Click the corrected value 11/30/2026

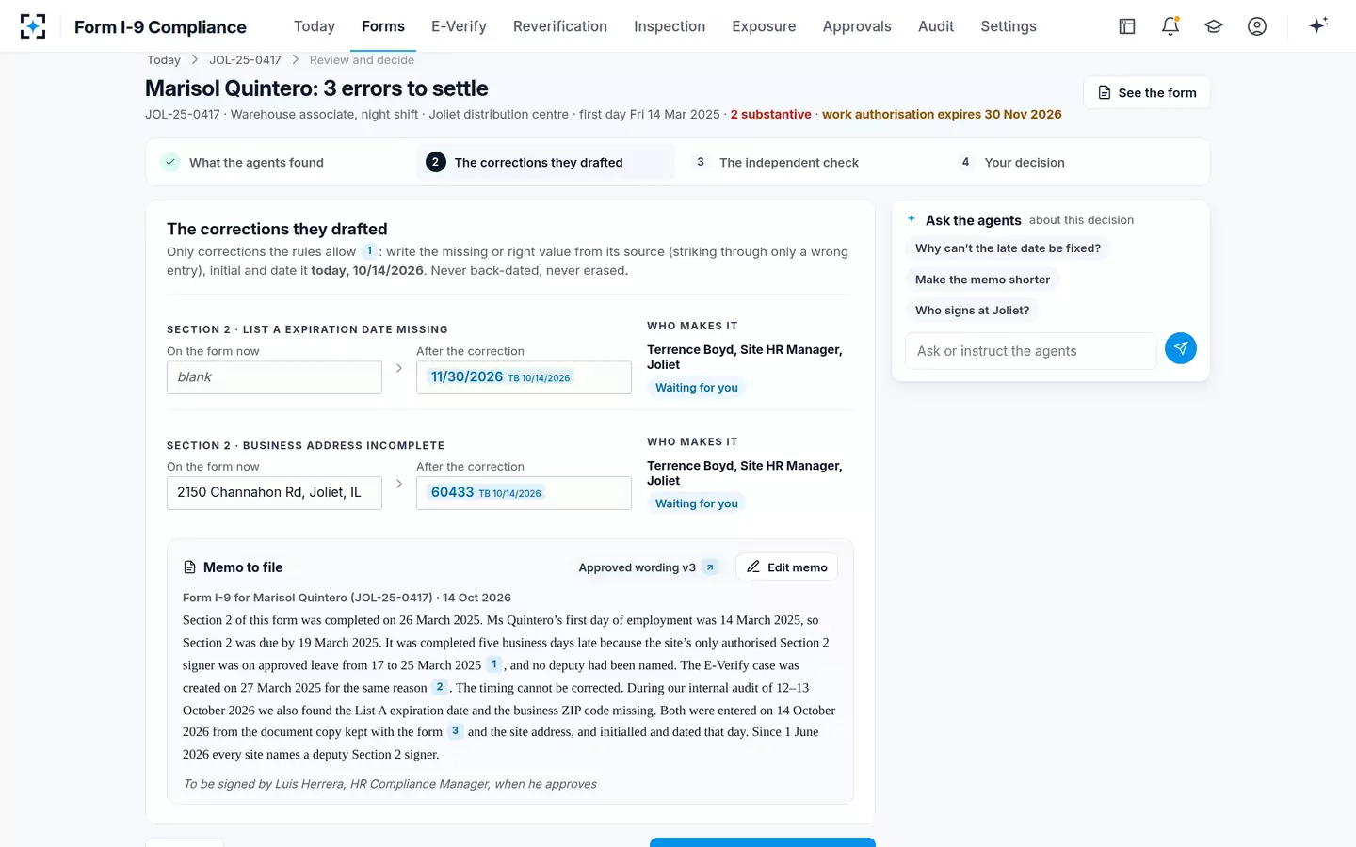(x=467, y=376)
